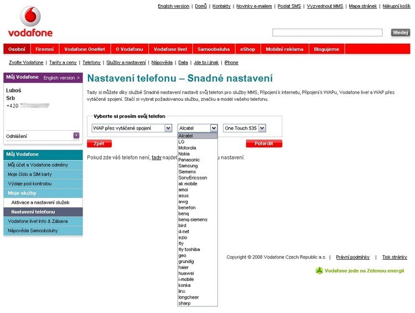Image resolution: width=415 pixels, height=313 pixels.
Task: Open the Poslat SMS link
Action: [289, 6]
